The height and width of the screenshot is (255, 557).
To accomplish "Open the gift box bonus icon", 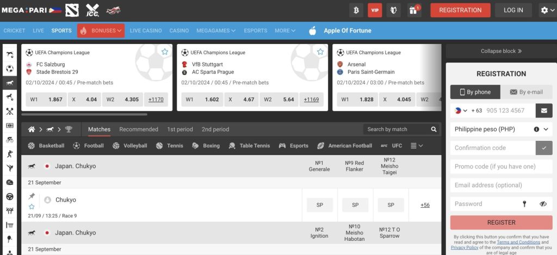I will (x=414, y=10).
